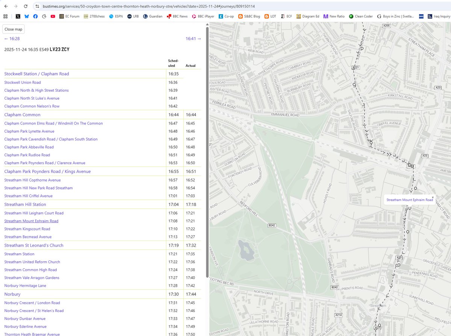The width and height of the screenshot is (451, 336).
Task: Open the YouTube bookmark icon
Action: coord(53,16)
